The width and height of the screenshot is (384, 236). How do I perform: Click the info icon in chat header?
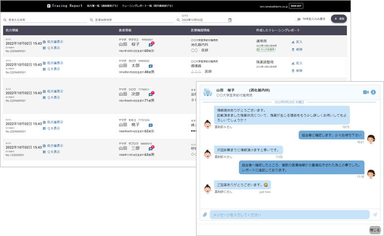click(x=373, y=92)
